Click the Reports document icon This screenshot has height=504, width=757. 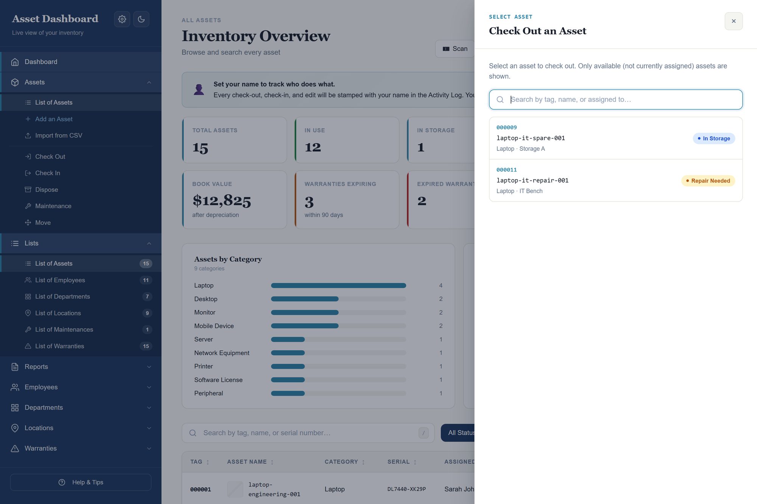point(15,367)
